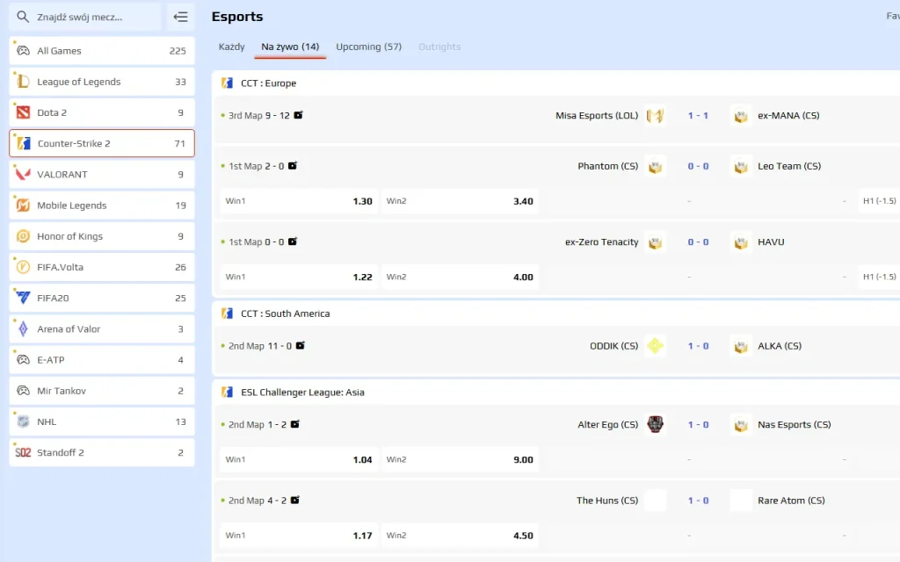Click 2nd Map 11 - 0 status text
900x562 pixels.
coord(260,346)
